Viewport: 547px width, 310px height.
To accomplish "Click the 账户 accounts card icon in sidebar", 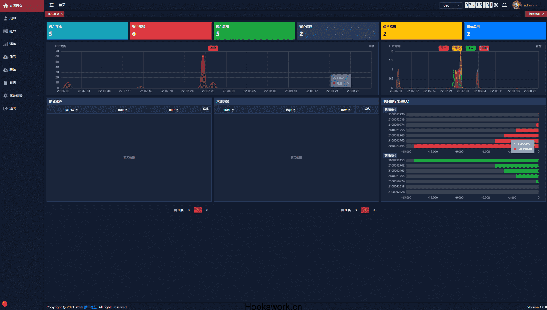I will pos(5,31).
